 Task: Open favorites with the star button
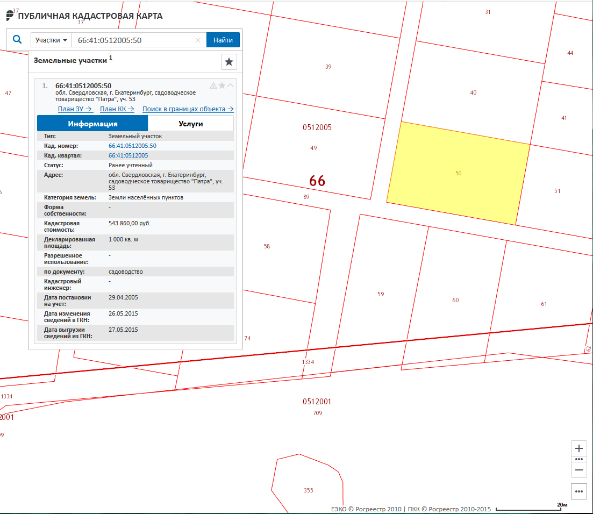[229, 62]
